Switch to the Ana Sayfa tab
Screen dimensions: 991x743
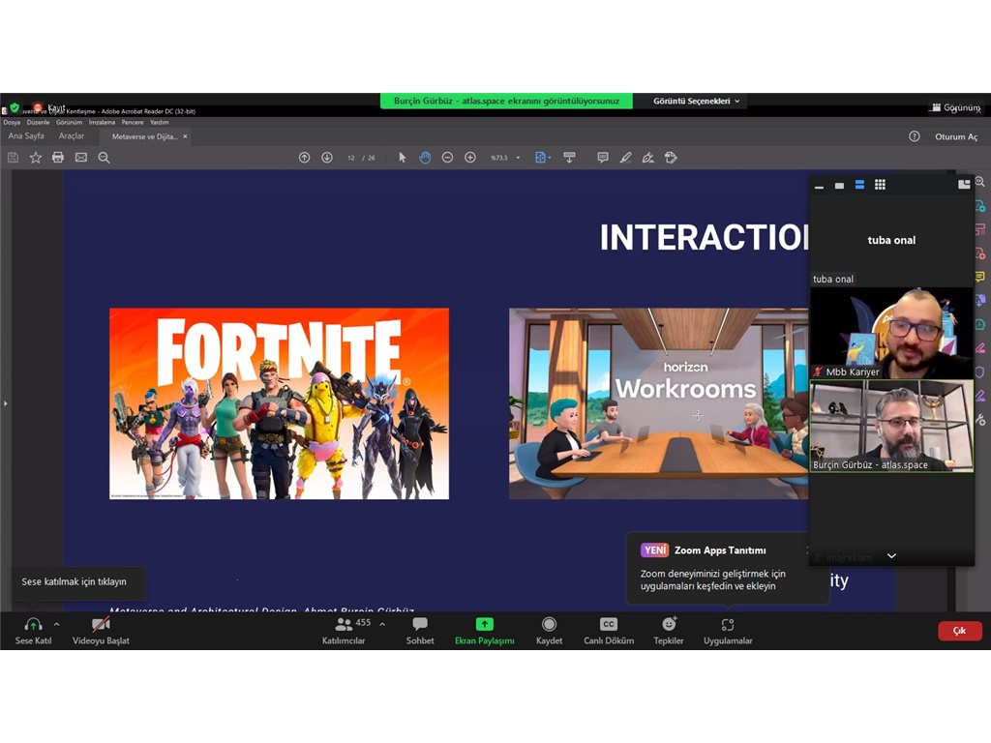[26, 135]
